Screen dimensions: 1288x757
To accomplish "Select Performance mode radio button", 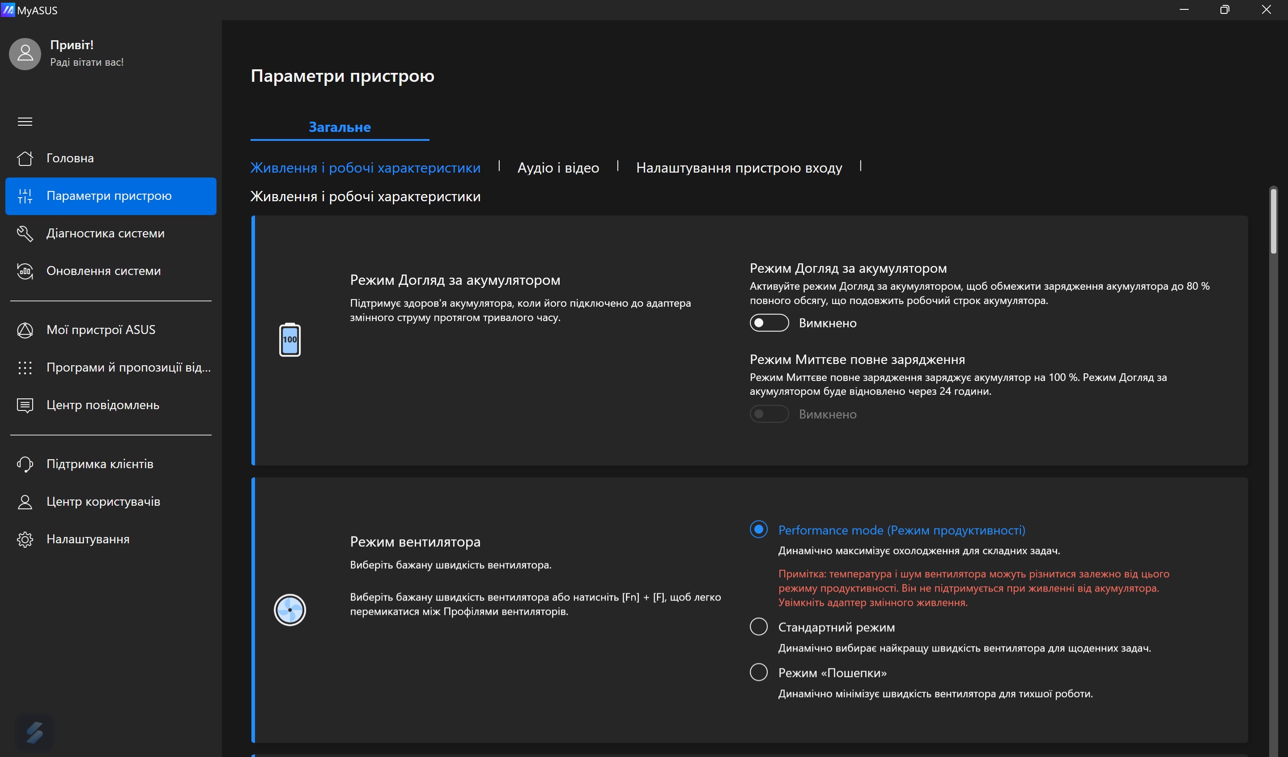I will (x=758, y=529).
